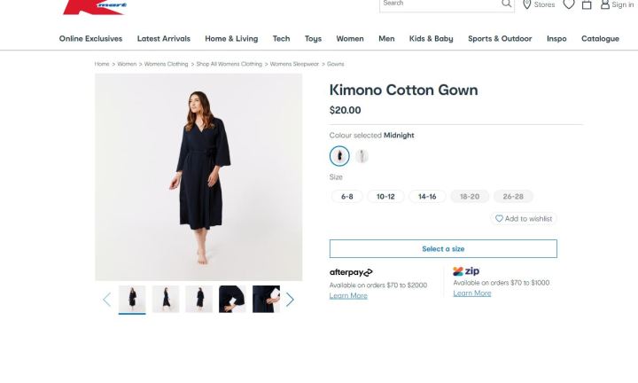Click the Kimono Cotton Gown title
The image size is (638, 383).
coord(404,90)
